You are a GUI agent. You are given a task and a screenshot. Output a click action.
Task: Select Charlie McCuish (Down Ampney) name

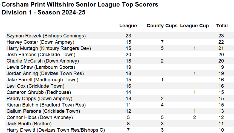pos(43,61)
